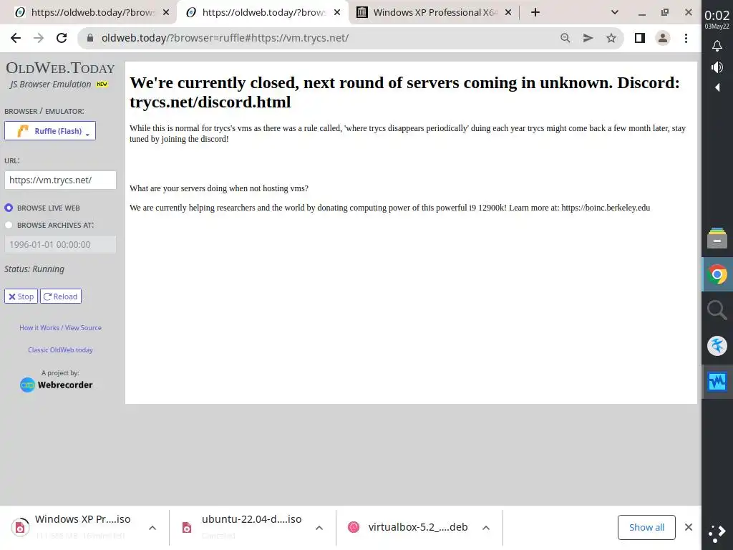733x550 pixels.
Task: Click the NEW badge beside JS Browser Emulation
Action: tap(102, 85)
